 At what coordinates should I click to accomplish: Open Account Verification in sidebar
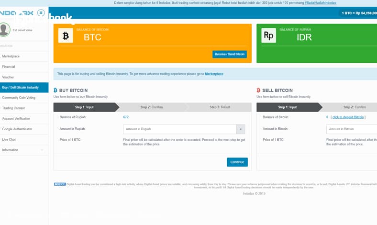(24, 119)
